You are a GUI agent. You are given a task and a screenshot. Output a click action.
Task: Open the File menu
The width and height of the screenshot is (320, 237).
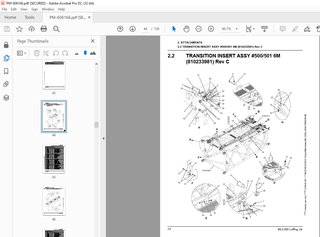coord(4,9)
